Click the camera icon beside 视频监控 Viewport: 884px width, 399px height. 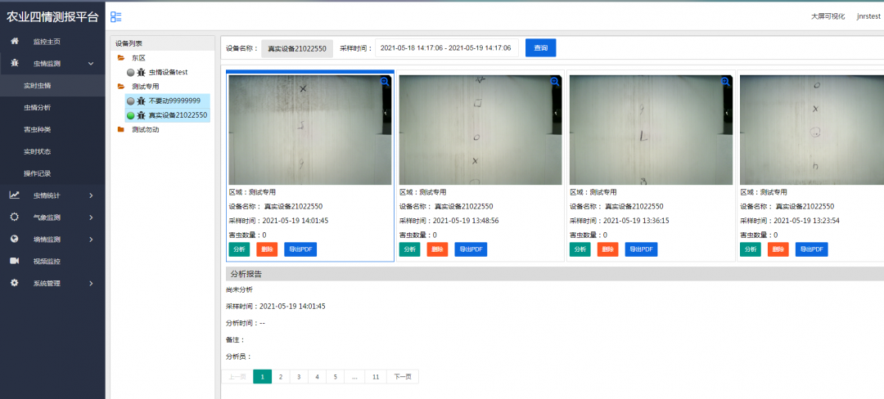click(x=15, y=261)
